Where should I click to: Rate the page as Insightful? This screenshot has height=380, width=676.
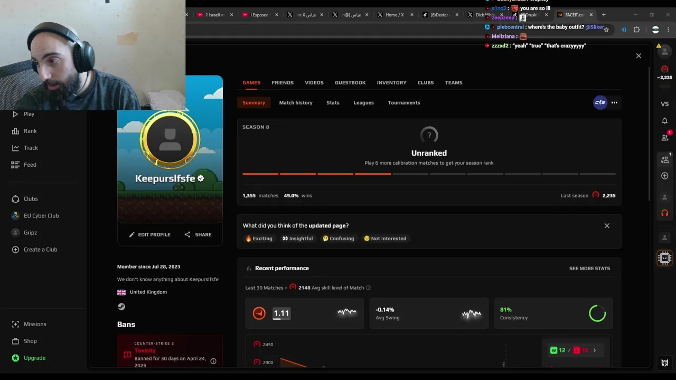297,239
